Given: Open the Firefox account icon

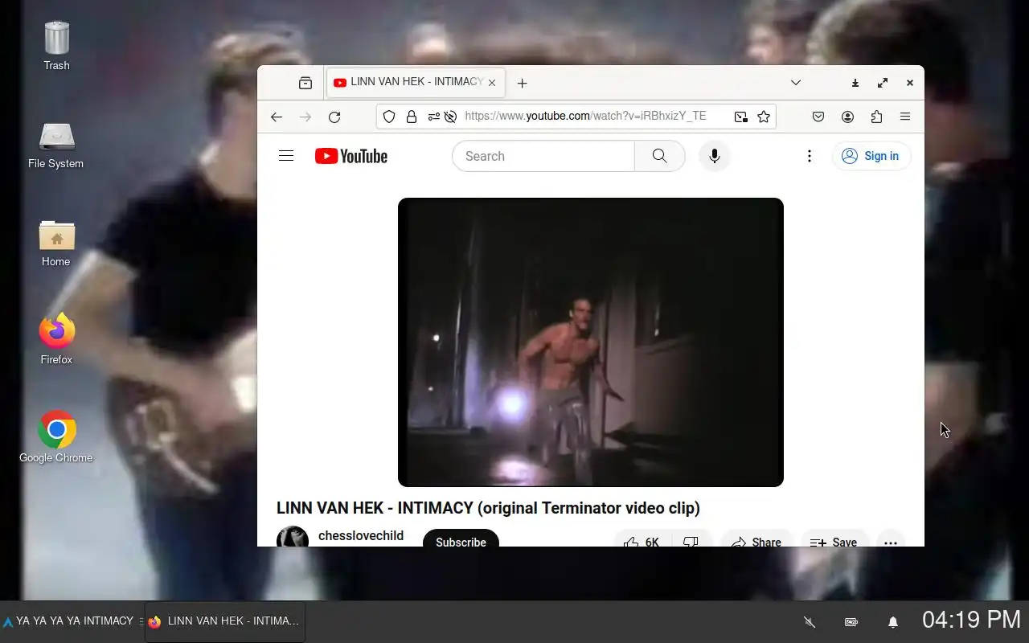Looking at the screenshot, I should pyautogui.click(x=847, y=117).
